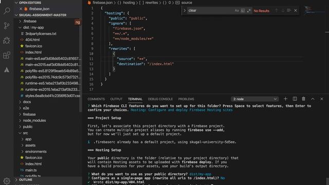Expand the replace row in find widget
The width and height of the screenshot is (329, 185).
[185, 10]
